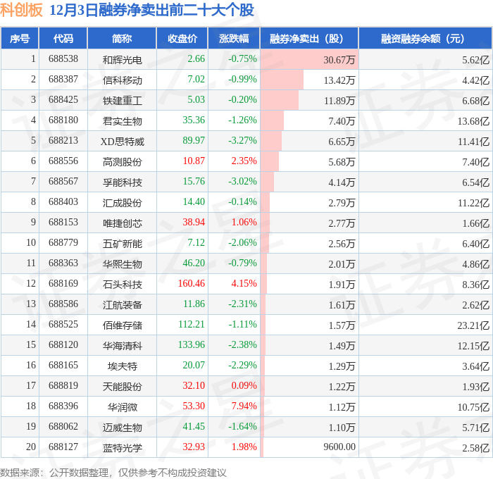This screenshot has height=479, width=493.
Task: Click balance value 12.15亿
Action: click(473, 346)
